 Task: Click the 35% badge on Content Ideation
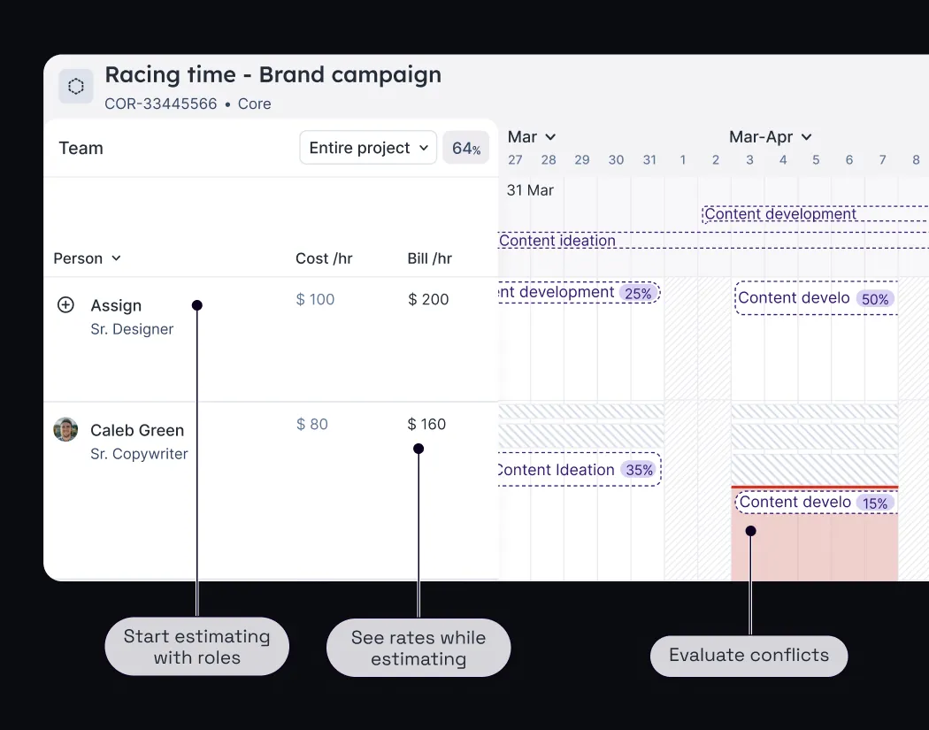[x=639, y=470]
